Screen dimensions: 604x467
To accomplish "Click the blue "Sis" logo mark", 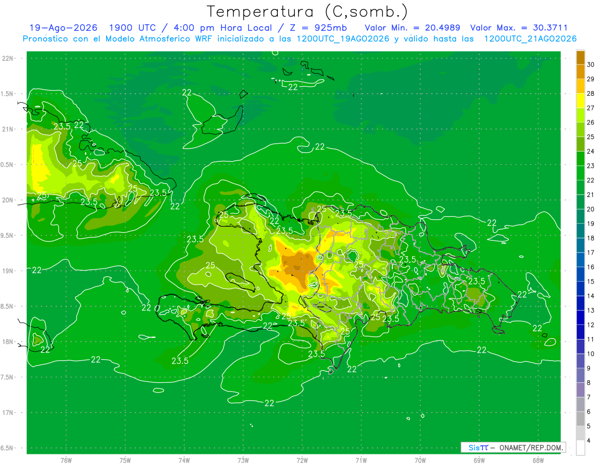I will tap(474, 447).
